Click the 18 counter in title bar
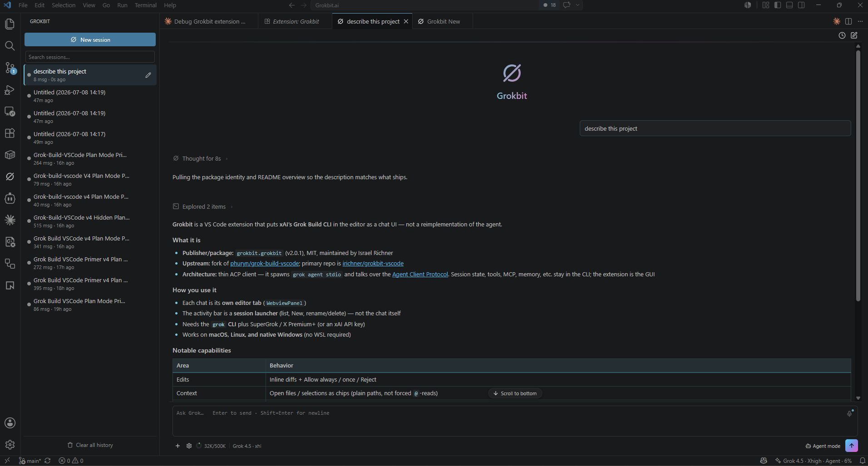Viewport: 868px width, 466px height. click(x=550, y=5)
